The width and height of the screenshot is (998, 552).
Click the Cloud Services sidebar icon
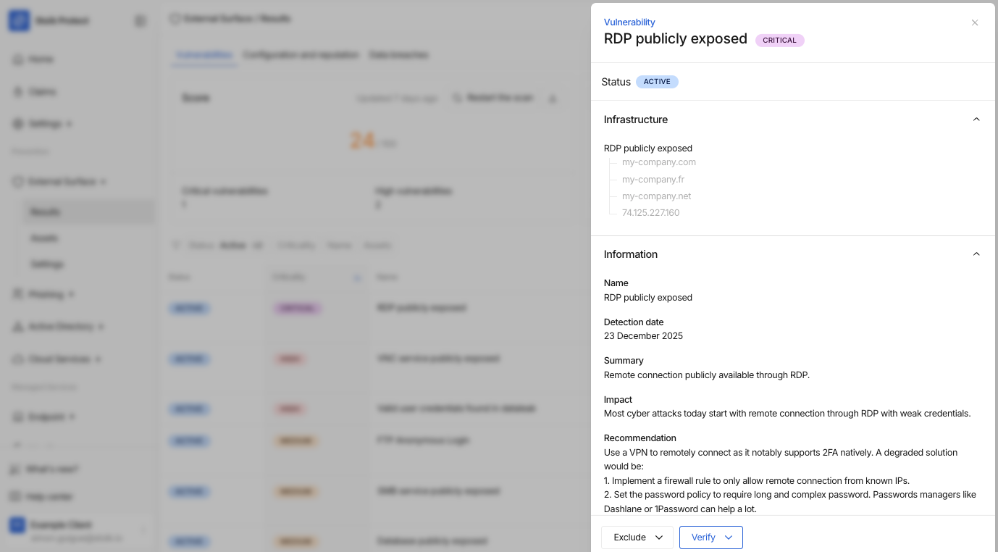point(17,359)
